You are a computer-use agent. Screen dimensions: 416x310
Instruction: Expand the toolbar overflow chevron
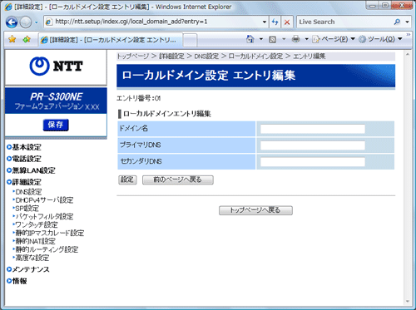pyautogui.click(x=409, y=34)
